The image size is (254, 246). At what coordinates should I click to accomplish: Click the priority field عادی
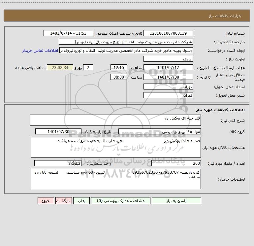(x=168, y=59)
